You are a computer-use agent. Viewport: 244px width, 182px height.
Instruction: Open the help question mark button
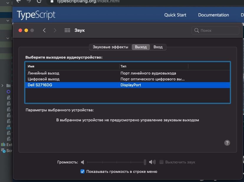coord(227,143)
